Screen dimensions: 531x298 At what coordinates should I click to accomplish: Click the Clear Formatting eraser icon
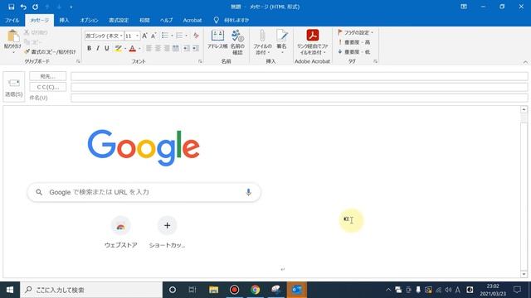pos(196,36)
